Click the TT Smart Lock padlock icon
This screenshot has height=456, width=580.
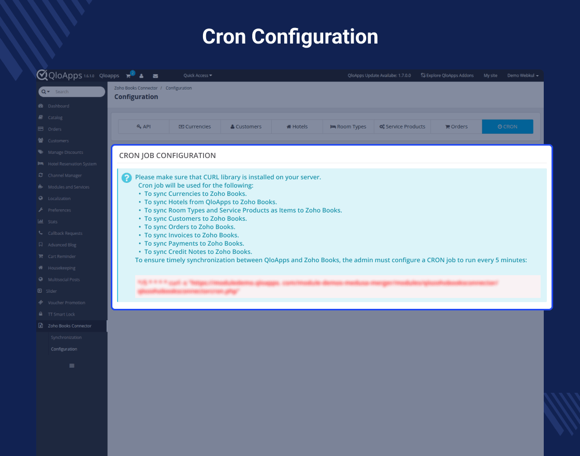(41, 314)
